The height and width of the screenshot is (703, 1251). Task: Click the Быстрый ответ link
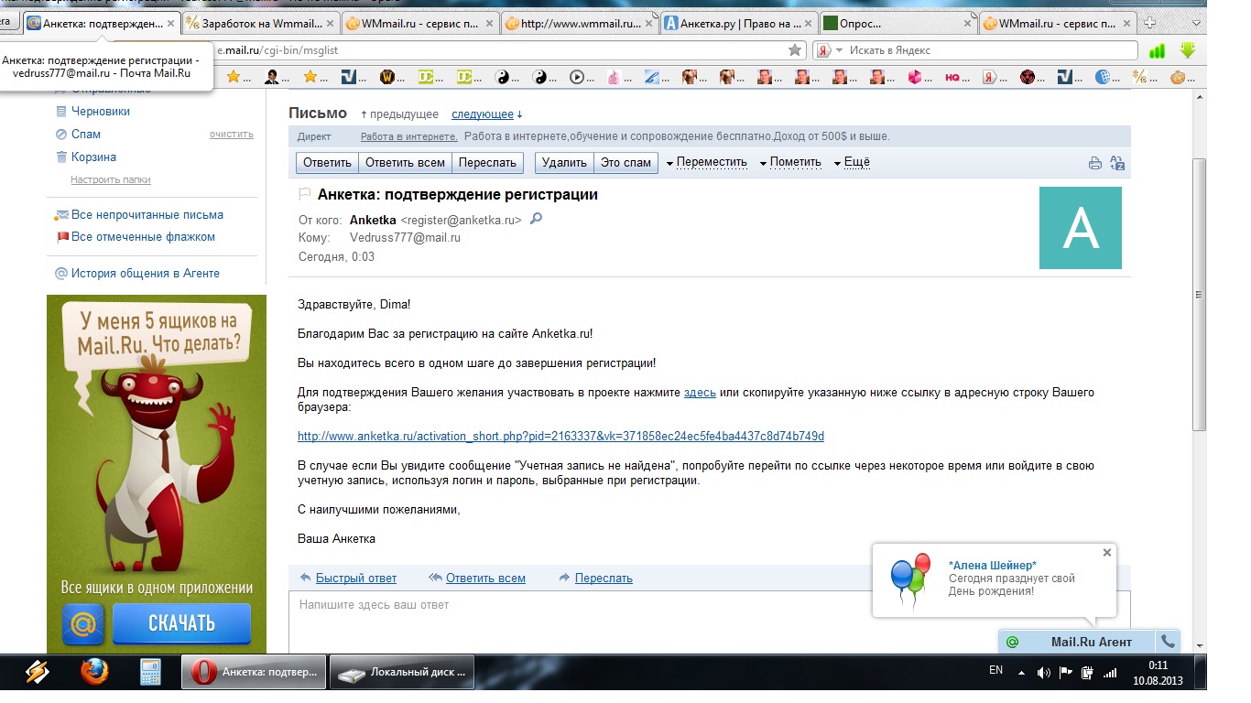[x=356, y=579]
